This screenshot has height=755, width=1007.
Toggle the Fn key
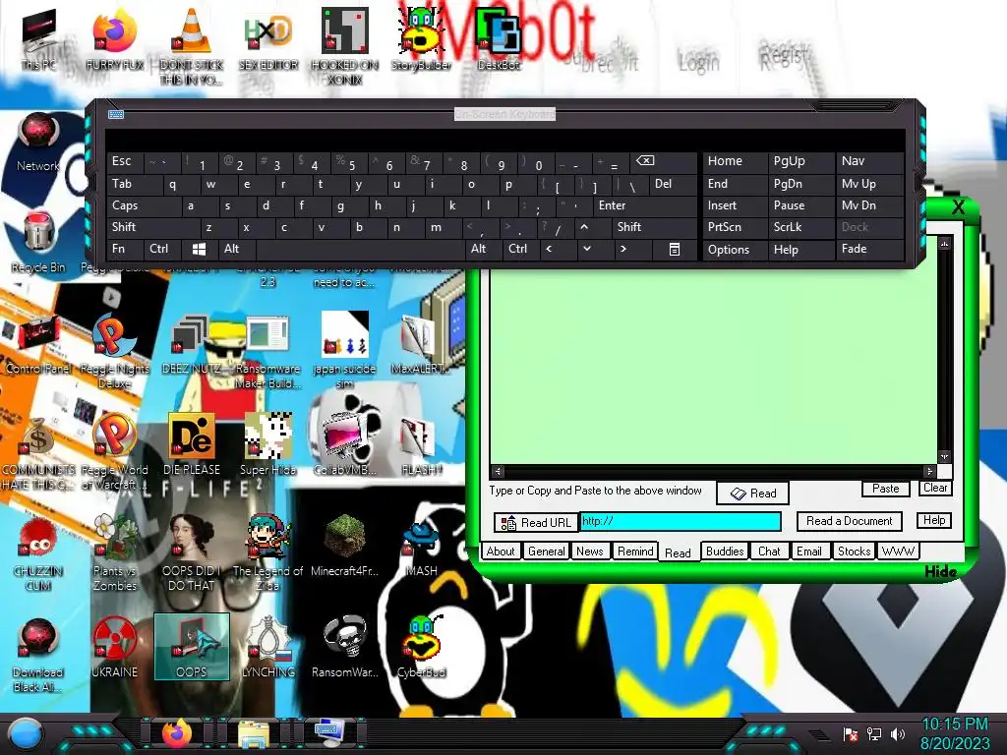(x=125, y=249)
